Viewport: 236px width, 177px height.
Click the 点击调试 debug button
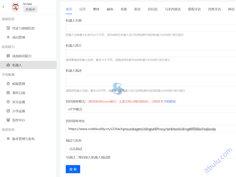tap(75, 149)
